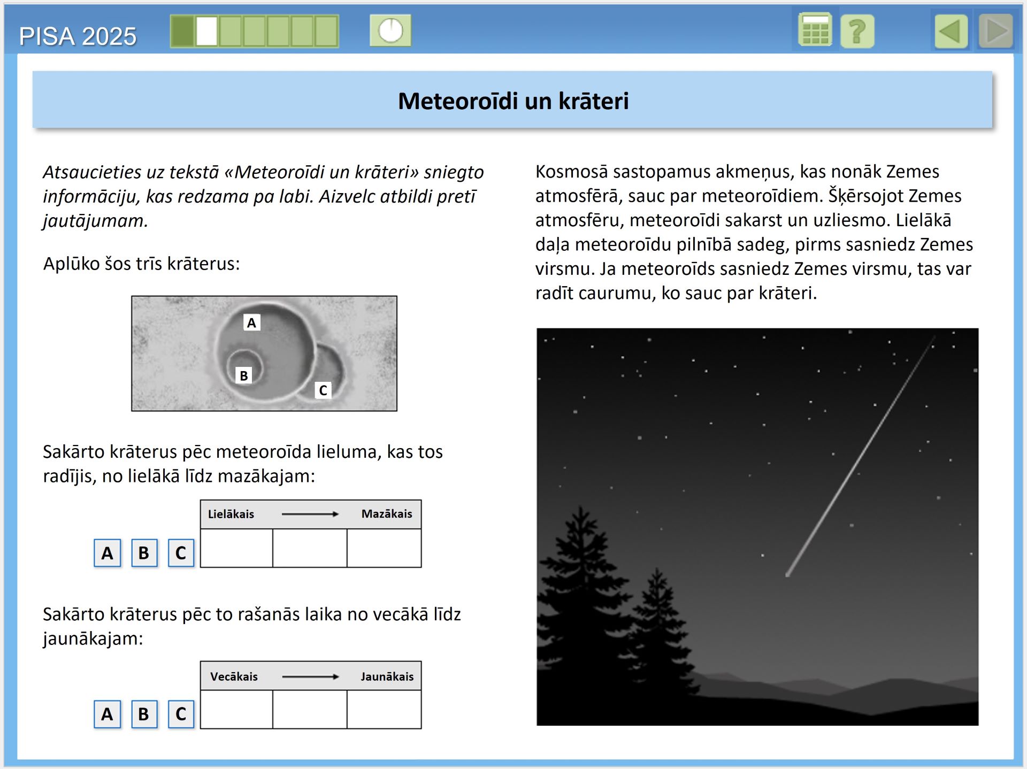The width and height of the screenshot is (1027, 769).
Task: Click crater label A in the image
Action: (251, 322)
